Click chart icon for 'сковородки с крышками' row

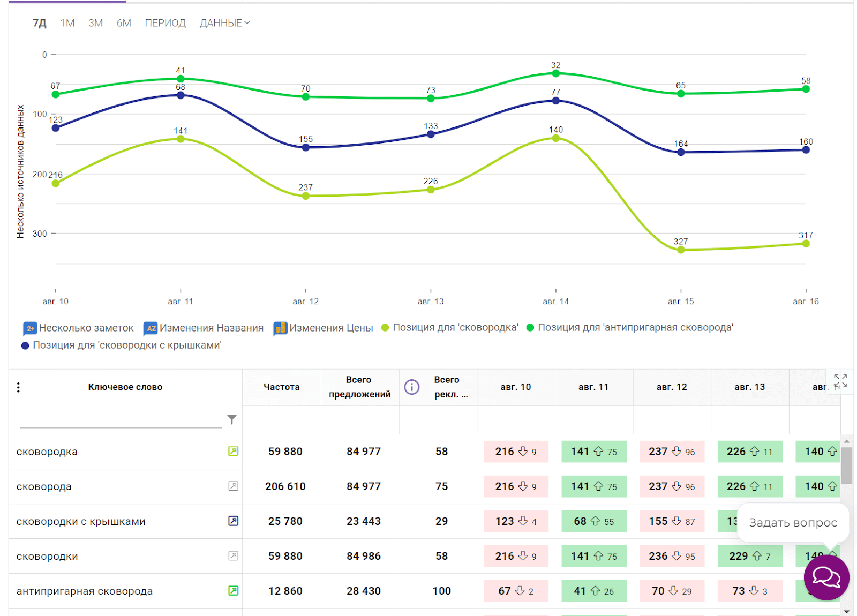pos(233,521)
